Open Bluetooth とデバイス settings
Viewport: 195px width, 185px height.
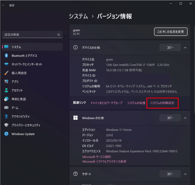[x=24, y=56]
